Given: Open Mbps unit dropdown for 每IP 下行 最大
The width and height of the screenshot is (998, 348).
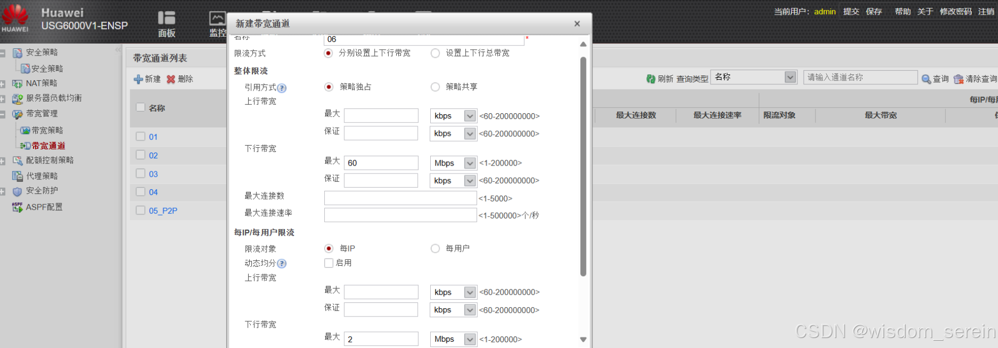Looking at the screenshot, I should [x=470, y=339].
